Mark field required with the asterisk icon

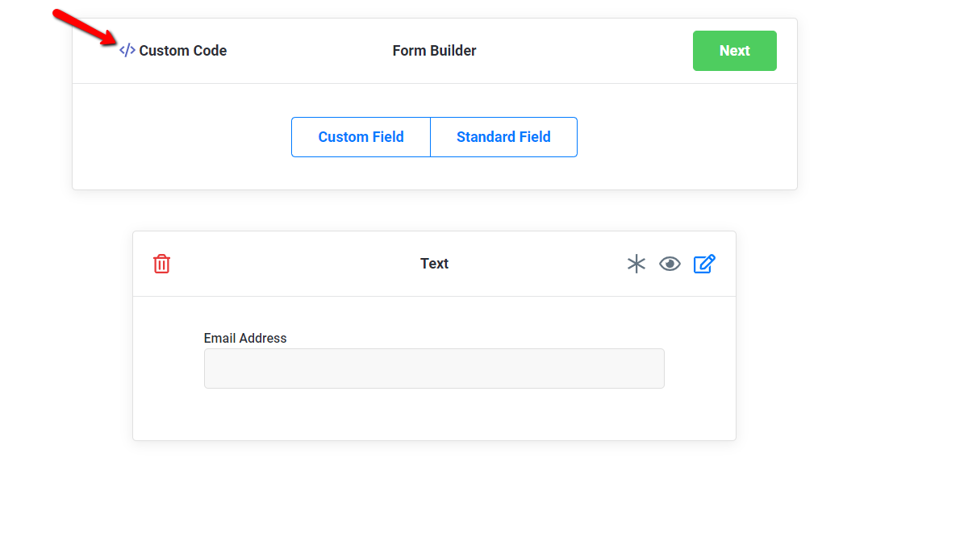[x=636, y=264]
